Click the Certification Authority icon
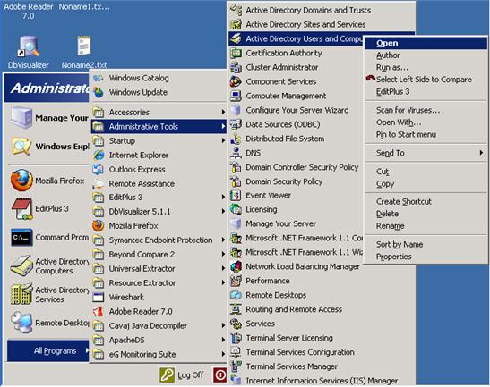The width and height of the screenshot is (490, 387). (x=236, y=53)
